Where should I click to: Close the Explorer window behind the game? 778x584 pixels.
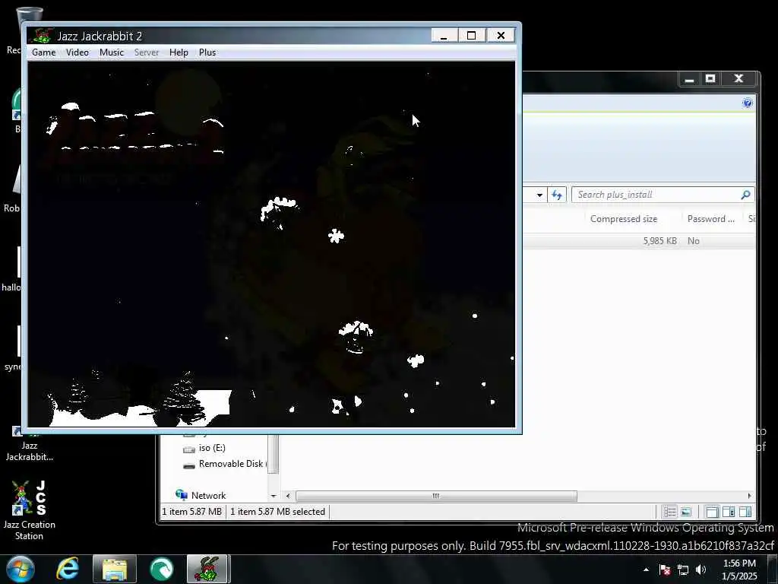tap(738, 79)
